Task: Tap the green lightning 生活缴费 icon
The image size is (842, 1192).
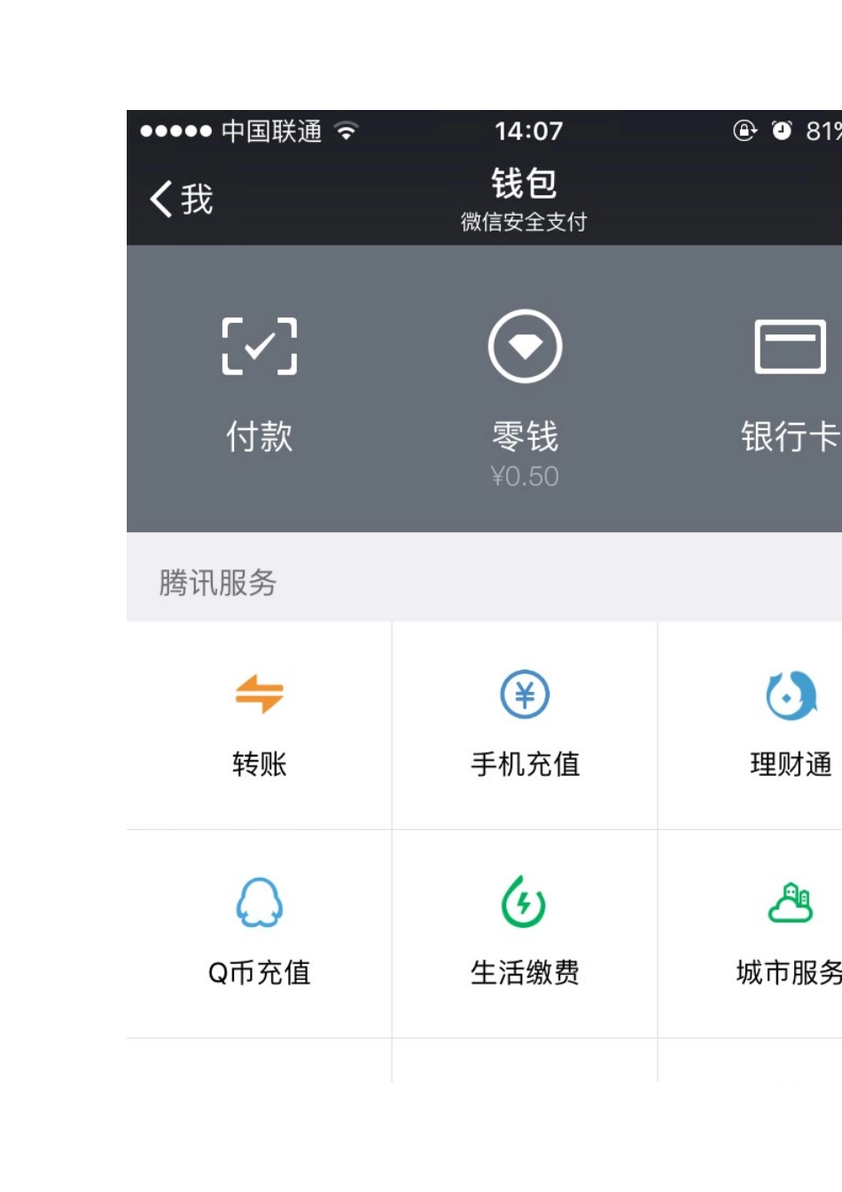Action: tap(524, 902)
